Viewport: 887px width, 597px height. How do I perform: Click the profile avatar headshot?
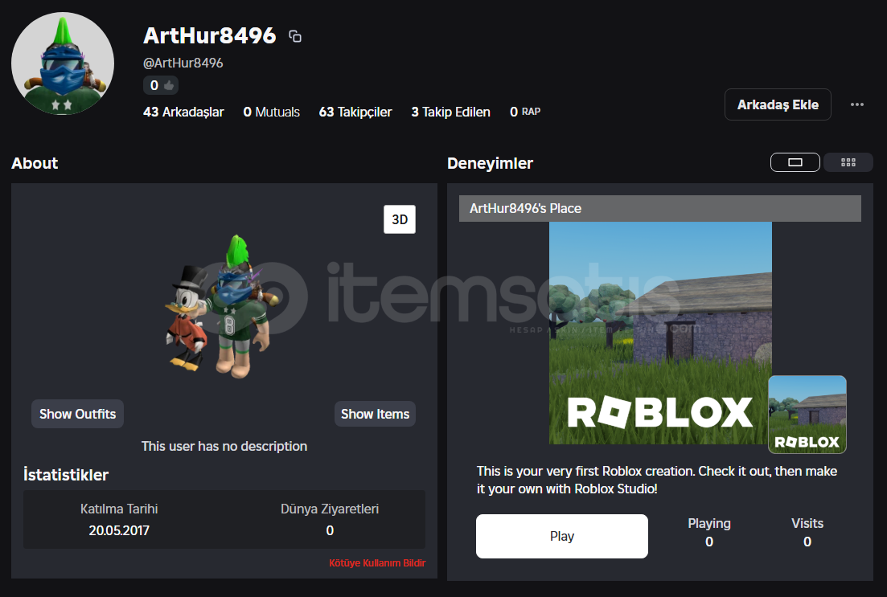click(63, 64)
